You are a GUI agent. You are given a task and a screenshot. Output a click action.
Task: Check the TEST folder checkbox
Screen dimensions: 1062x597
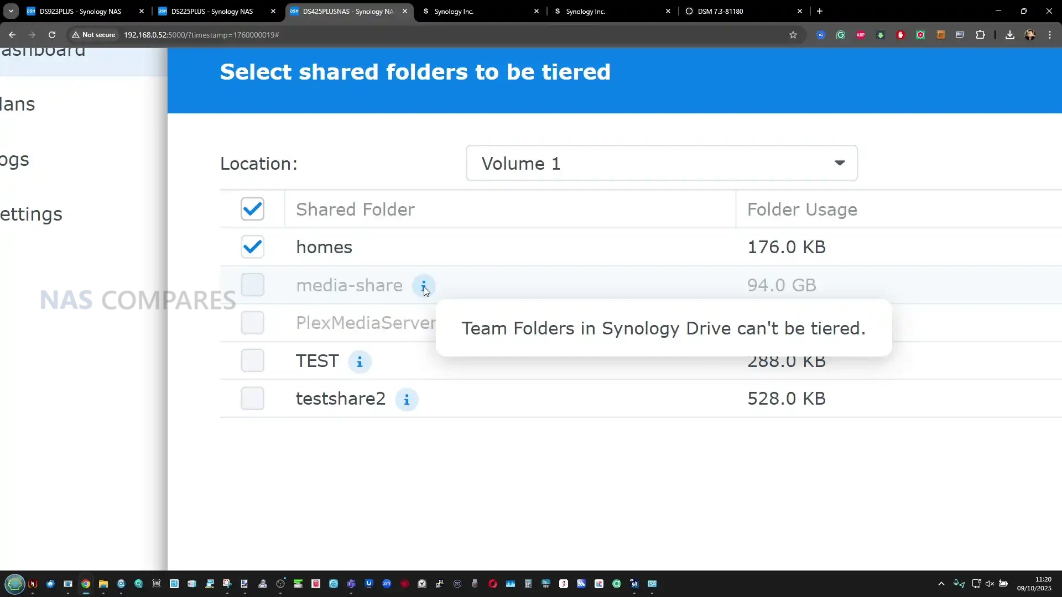coord(252,361)
